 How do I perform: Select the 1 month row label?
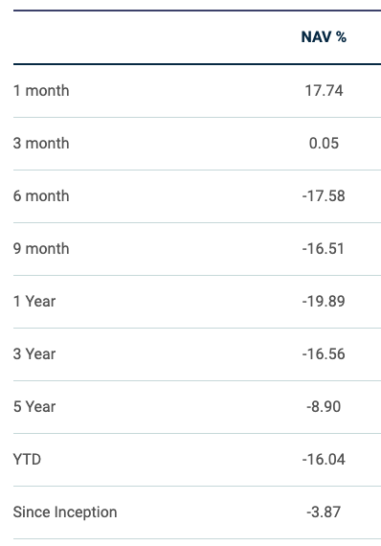(41, 91)
